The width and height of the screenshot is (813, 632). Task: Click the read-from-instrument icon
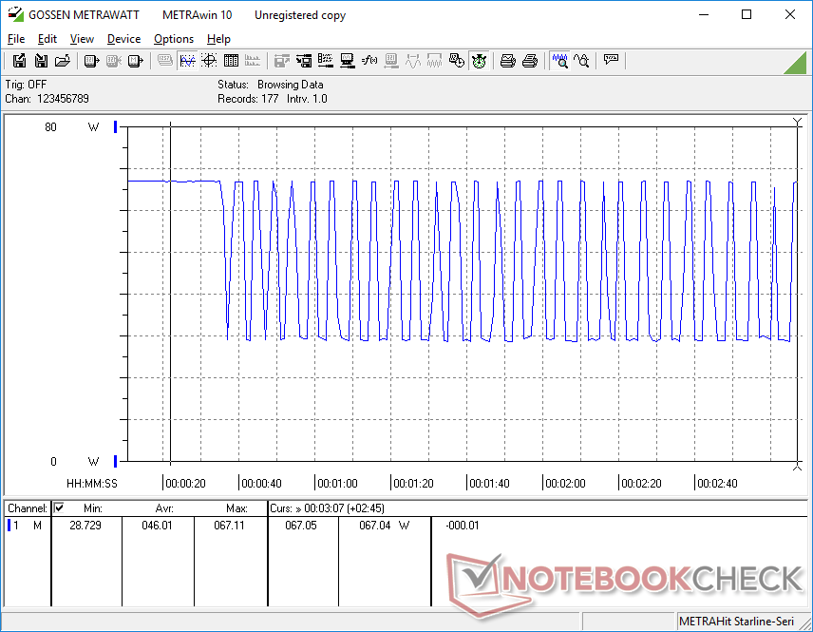91,61
